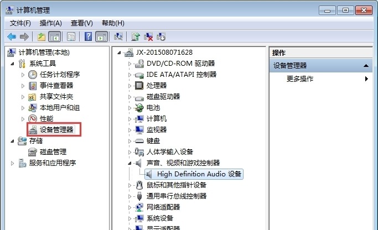The width and height of the screenshot is (378, 230).
Task: Click the High Definition Audio speaker icon
Action: pyautogui.click(x=149, y=174)
